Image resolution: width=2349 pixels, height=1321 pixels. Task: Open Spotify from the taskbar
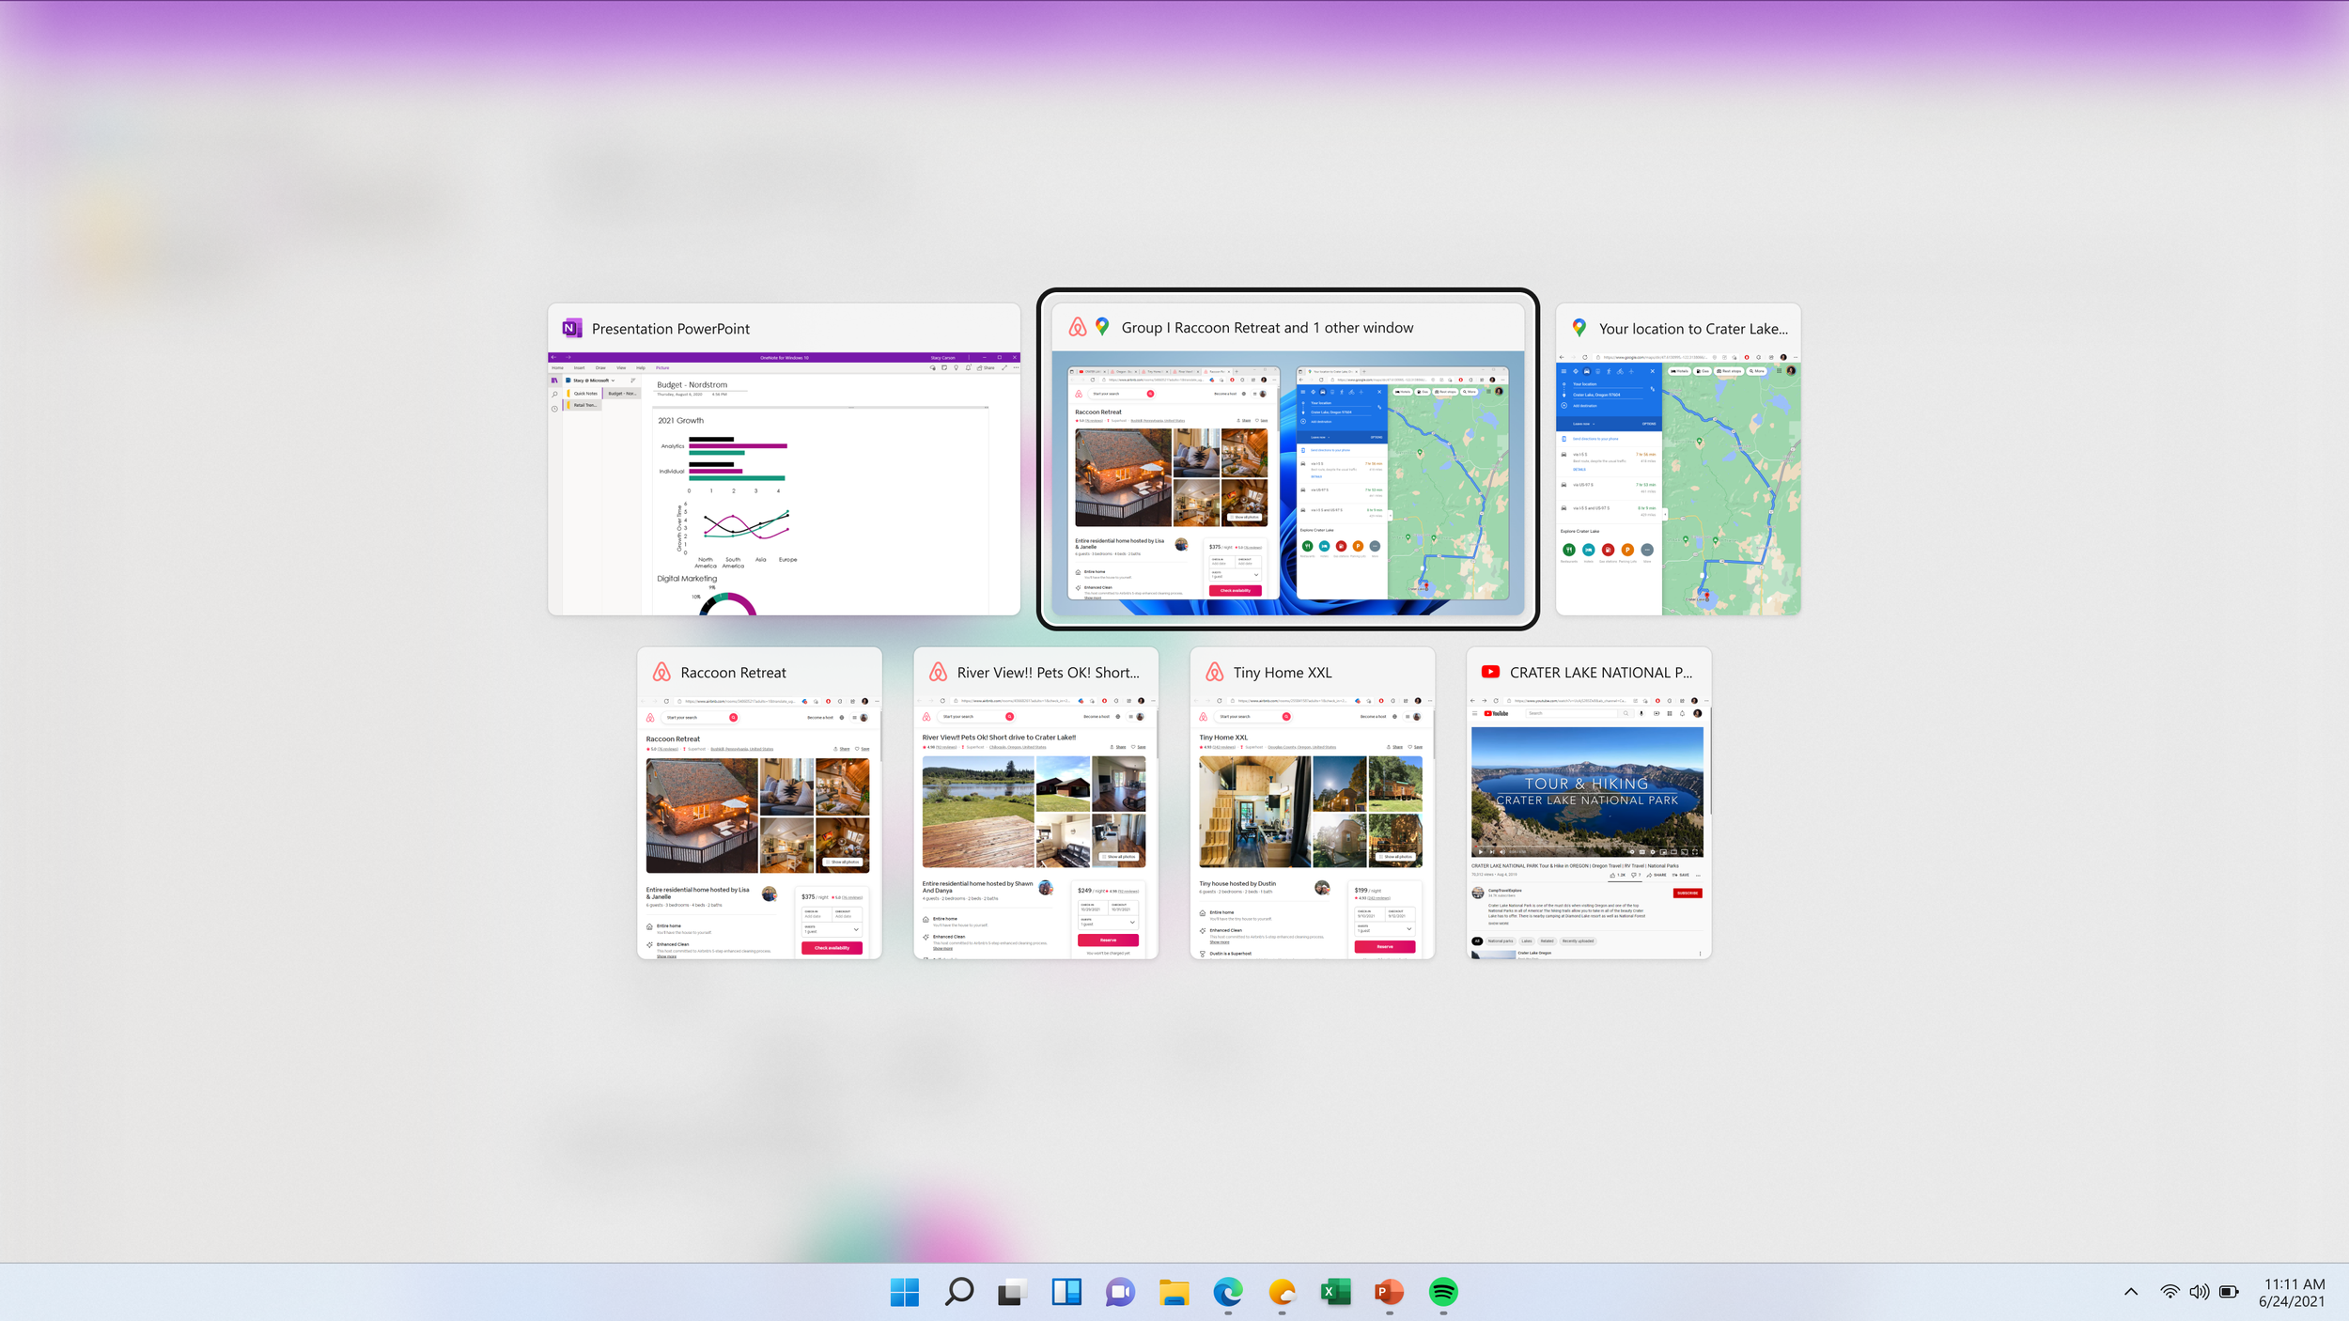click(x=1443, y=1292)
